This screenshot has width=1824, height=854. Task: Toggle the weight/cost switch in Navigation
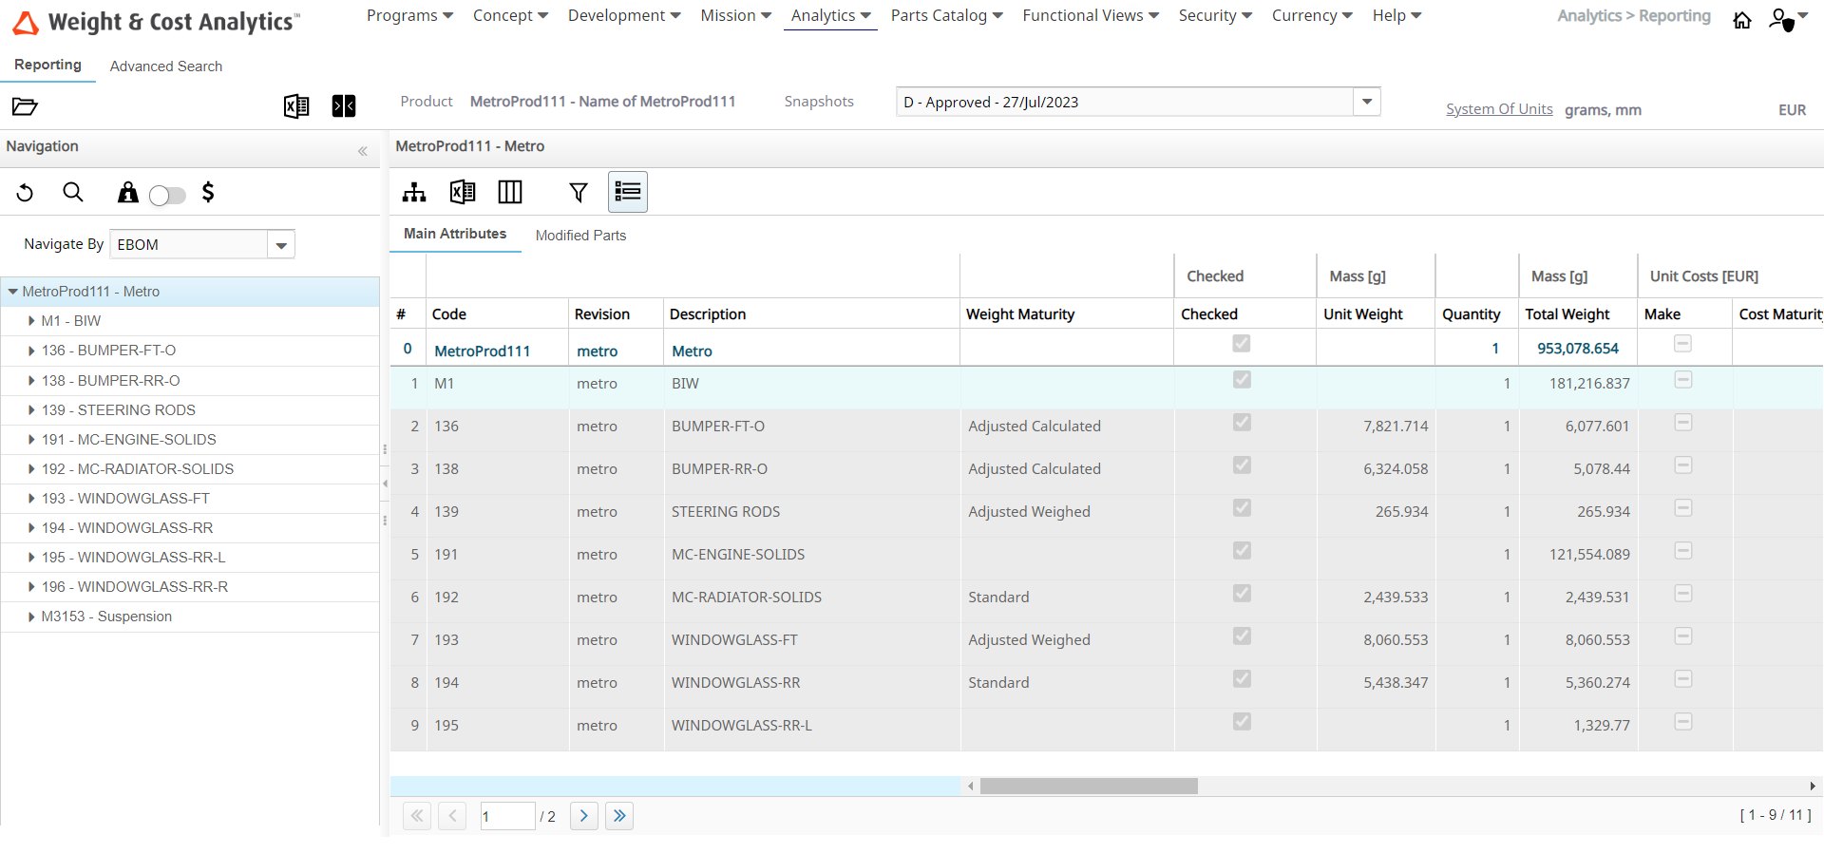167,196
